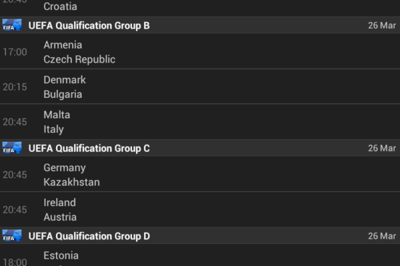Viewport: 400px width, 266px height.
Task: Select Armenia team name
Action: 63,45
